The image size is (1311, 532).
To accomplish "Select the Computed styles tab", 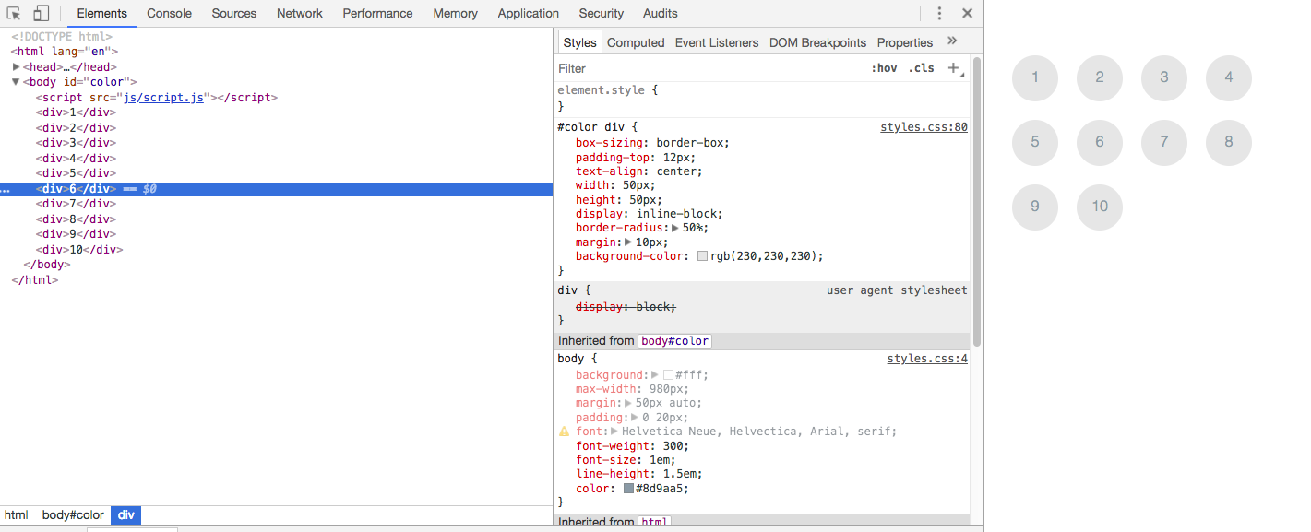I will click(x=636, y=42).
